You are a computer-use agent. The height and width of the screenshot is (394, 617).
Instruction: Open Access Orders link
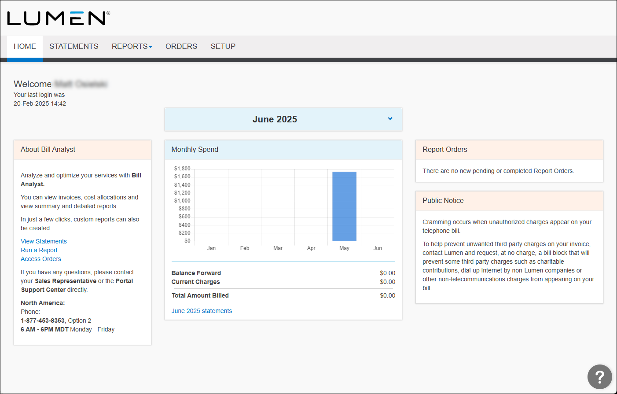(x=40, y=259)
